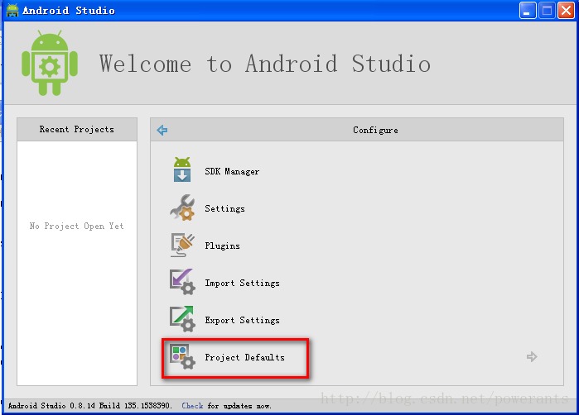Expand Project Defaults with the right arrow
Viewport: 579px width, 415px height.
coord(532,357)
